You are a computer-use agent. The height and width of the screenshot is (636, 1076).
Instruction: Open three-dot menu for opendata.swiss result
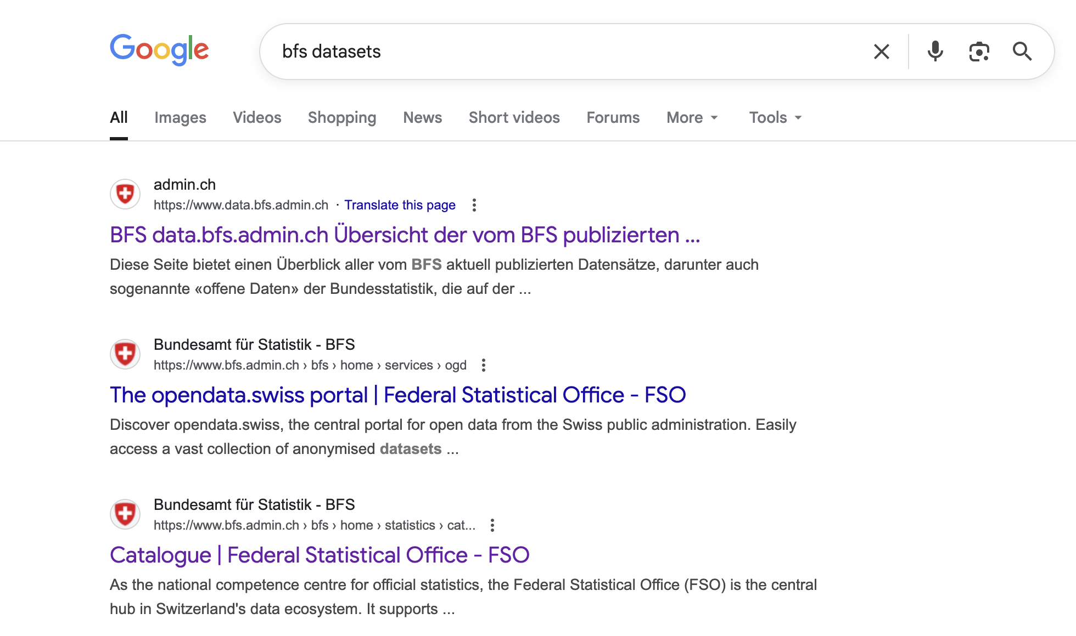coord(484,365)
